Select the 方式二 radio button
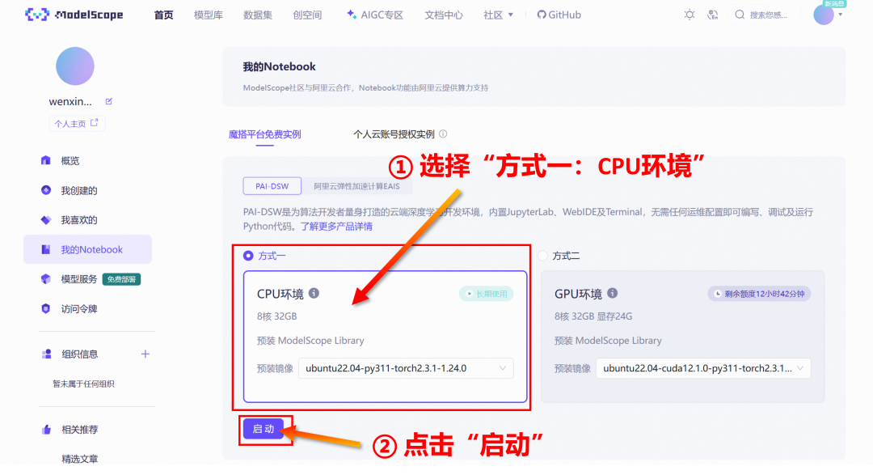The image size is (873, 475). point(543,256)
